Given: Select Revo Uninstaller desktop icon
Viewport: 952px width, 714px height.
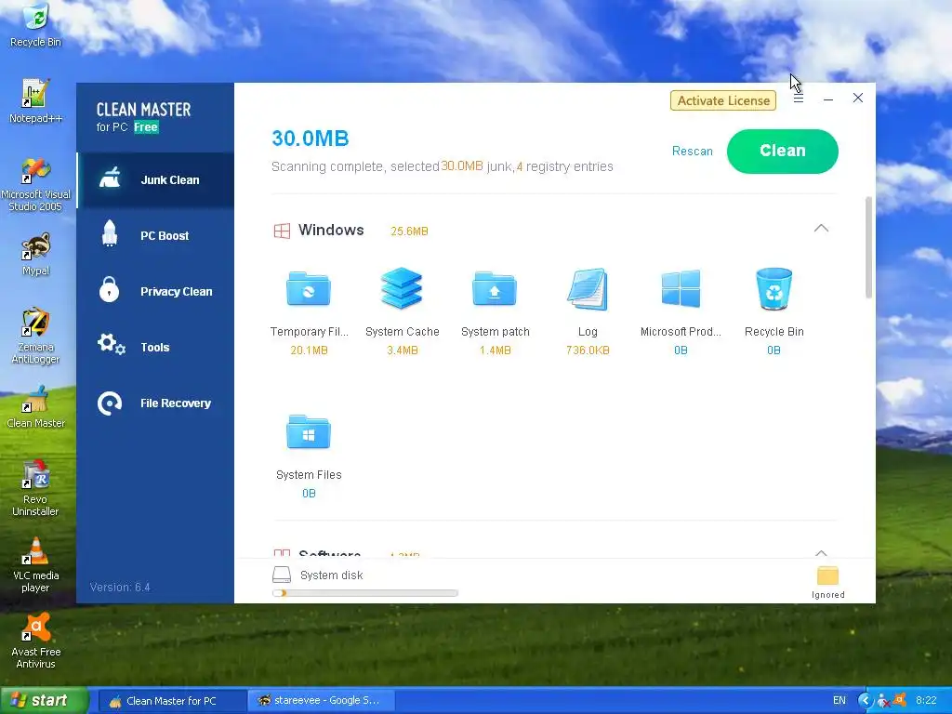Looking at the screenshot, I should pos(36,488).
